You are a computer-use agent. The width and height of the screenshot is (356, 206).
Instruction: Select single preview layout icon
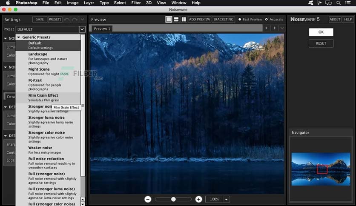click(x=169, y=20)
